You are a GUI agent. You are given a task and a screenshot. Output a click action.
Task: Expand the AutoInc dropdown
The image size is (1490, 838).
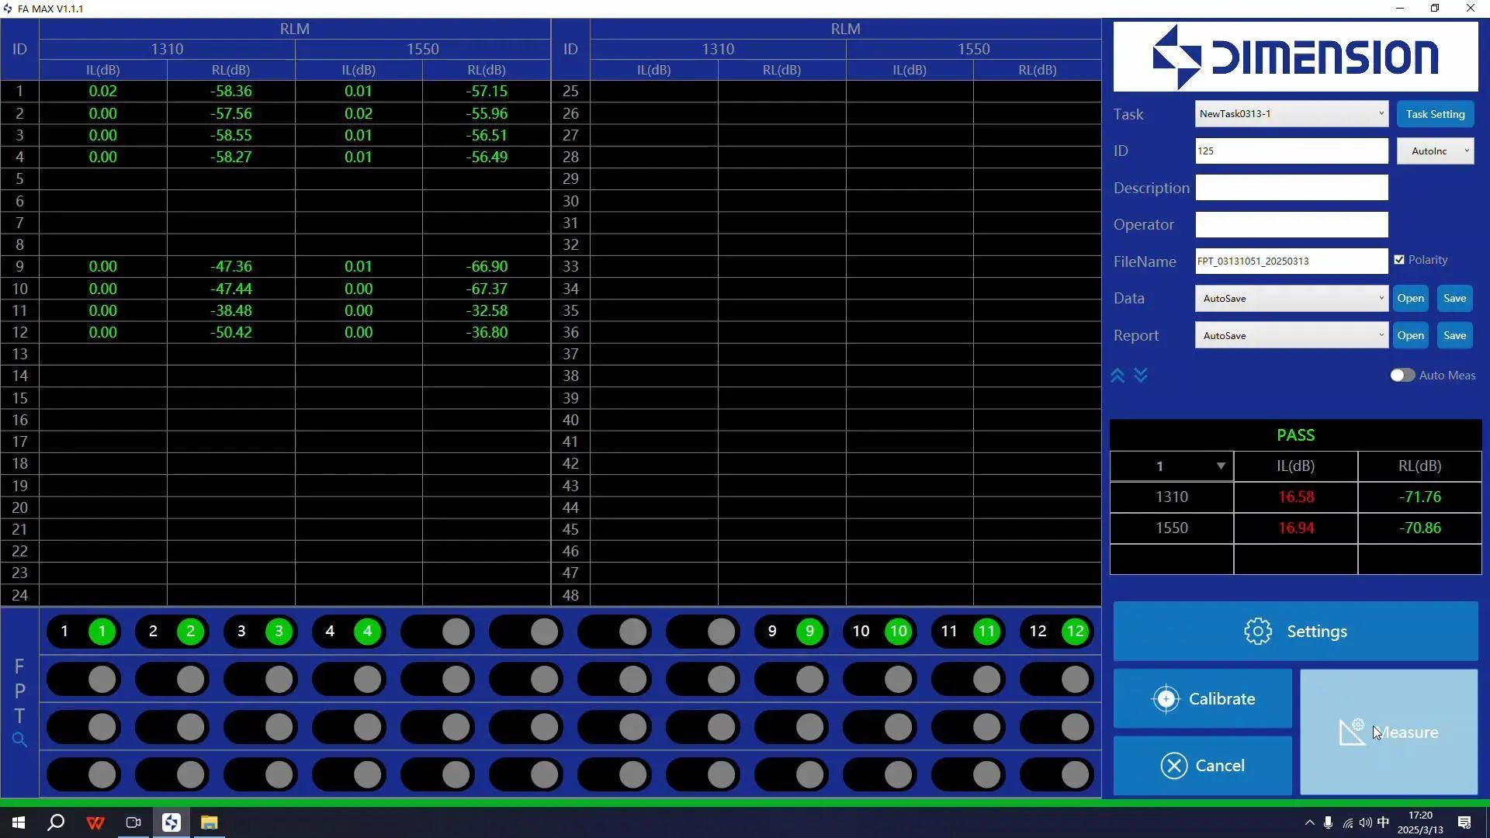1435,151
